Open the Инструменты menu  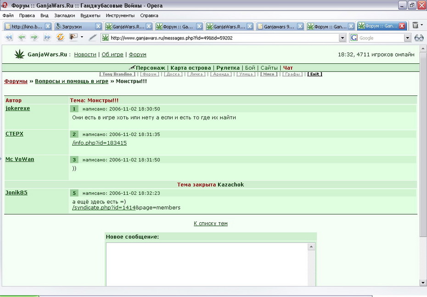pyautogui.click(x=120, y=16)
